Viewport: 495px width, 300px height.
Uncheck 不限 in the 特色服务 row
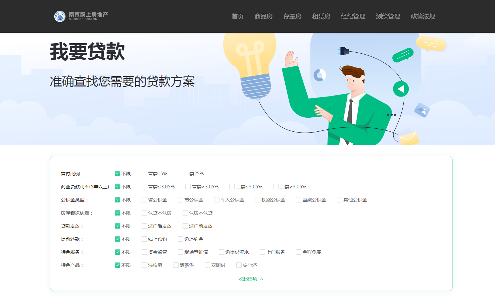[117, 252]
